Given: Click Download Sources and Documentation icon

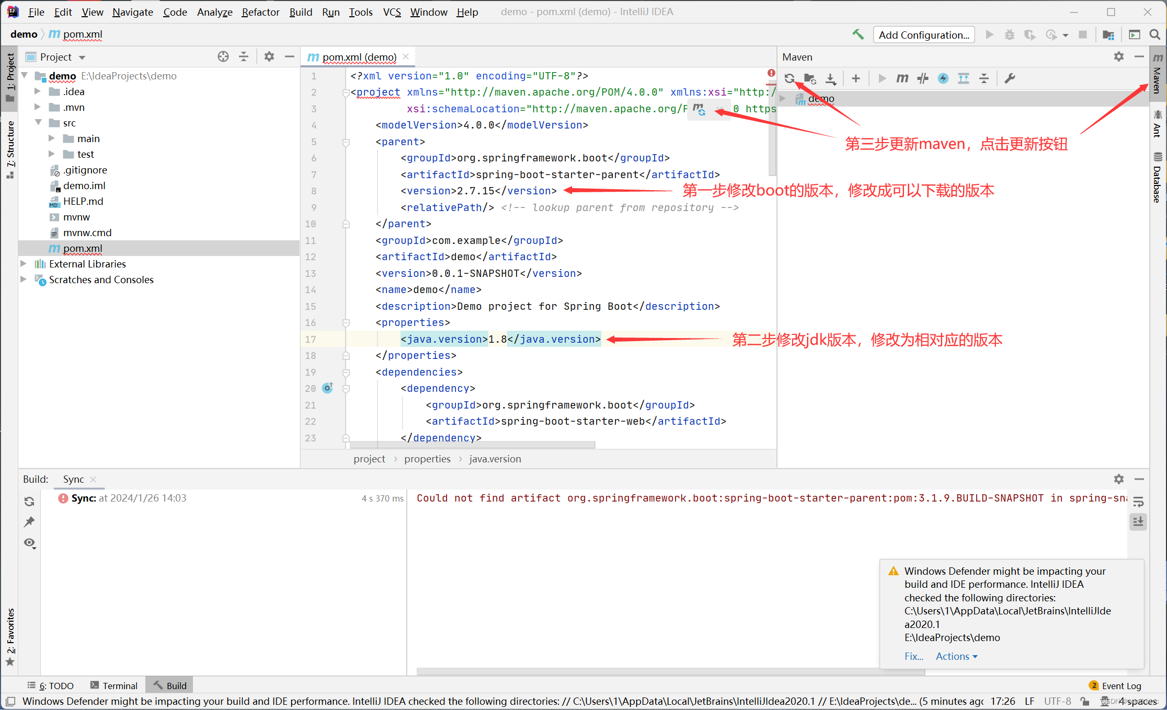Looking at the screenshot, I should (831, 78).
